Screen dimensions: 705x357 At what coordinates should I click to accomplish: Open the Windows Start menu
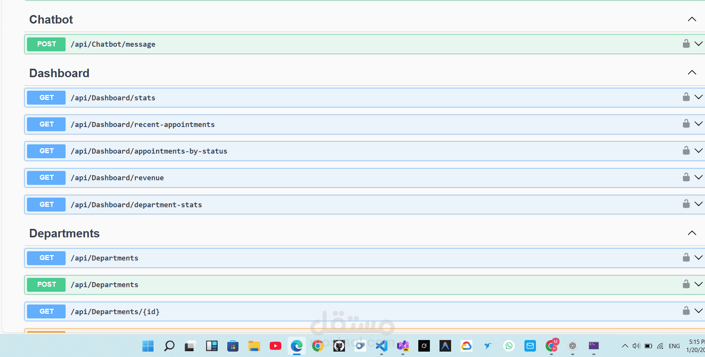coord(148,346)
